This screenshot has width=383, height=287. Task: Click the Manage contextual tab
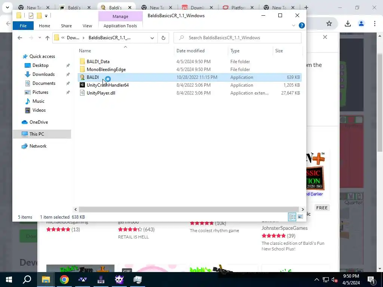(120, 16)
